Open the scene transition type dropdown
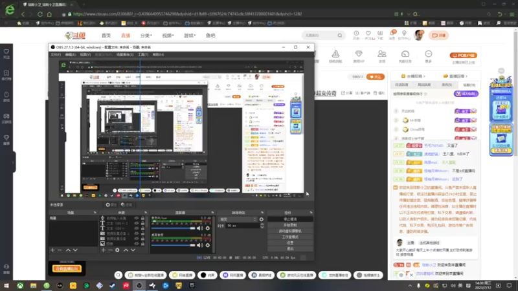 [237, 219]
